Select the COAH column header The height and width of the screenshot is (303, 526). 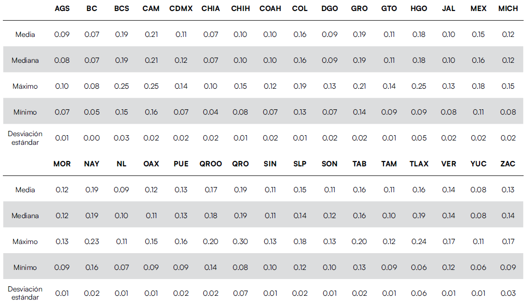click(x=270, y=9)
